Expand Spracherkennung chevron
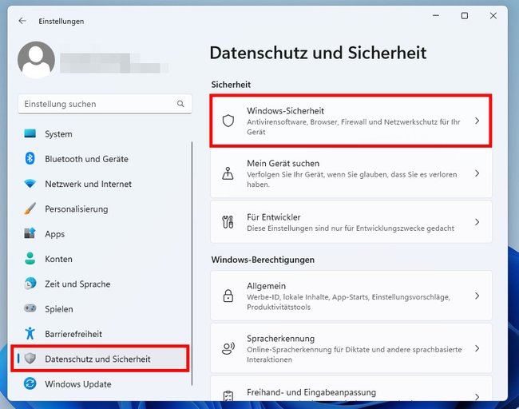 pyautogui.click(x=477, y=348)
